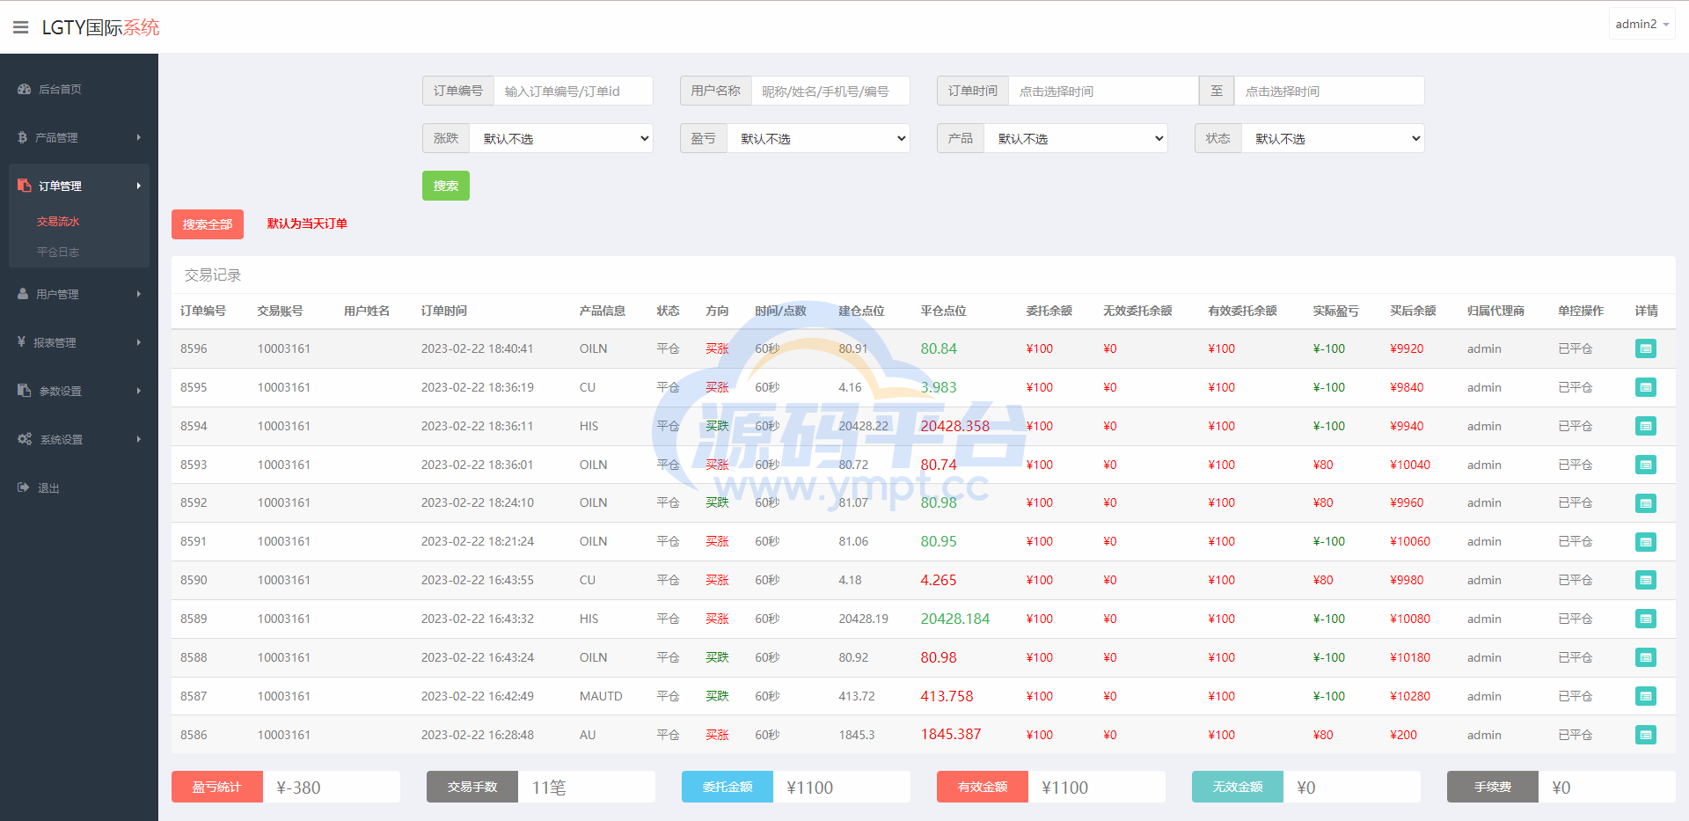Click 实际盈亏 column header

coord(1335,311)
